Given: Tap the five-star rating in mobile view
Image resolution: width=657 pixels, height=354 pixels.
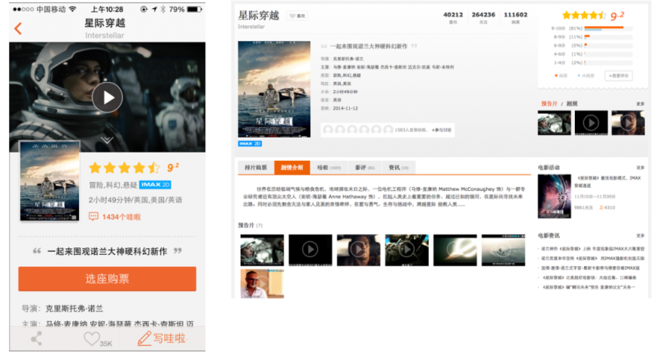Looking at the screenshot, I should coord(125,168).
